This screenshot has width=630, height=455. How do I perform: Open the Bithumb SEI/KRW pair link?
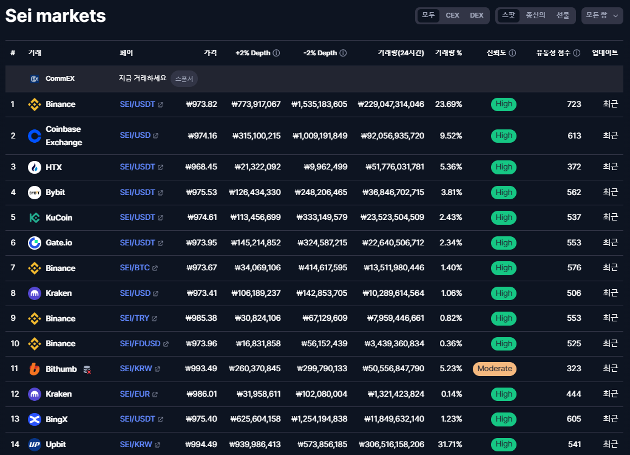[136, 369]
